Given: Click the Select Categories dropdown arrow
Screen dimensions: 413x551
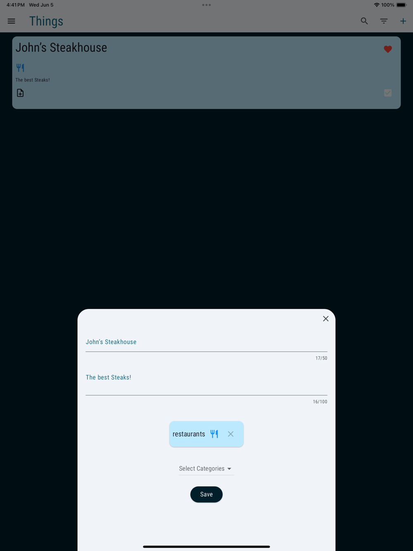Looking at the screenshot, I should [x=229, y=469].
